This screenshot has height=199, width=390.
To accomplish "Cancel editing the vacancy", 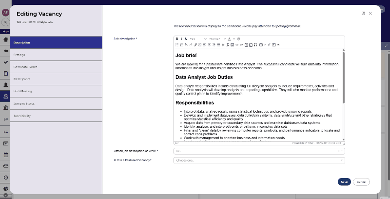I will (x=361, y=182).
